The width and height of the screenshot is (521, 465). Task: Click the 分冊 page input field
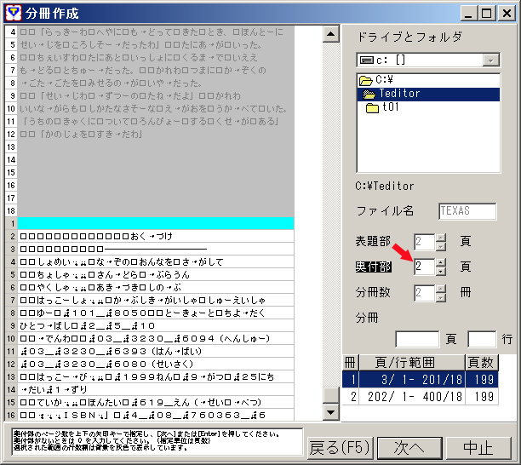point(417,340)
